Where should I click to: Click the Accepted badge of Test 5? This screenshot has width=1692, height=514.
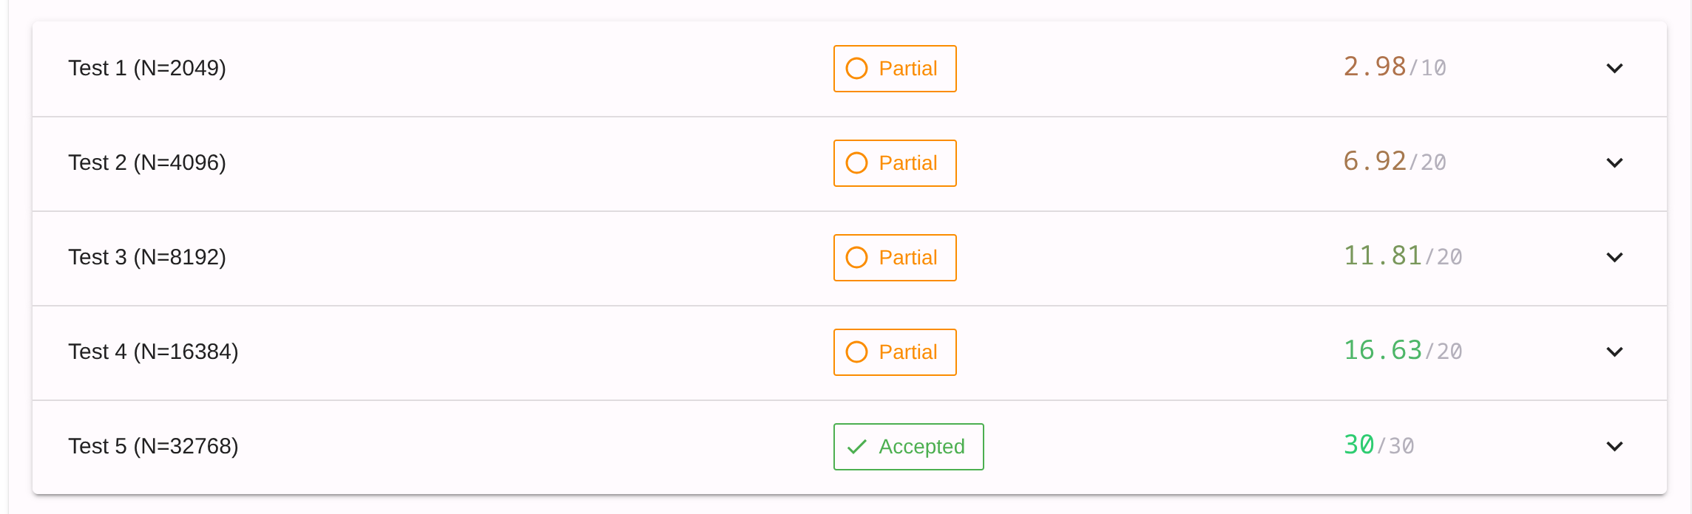(908, 447)
